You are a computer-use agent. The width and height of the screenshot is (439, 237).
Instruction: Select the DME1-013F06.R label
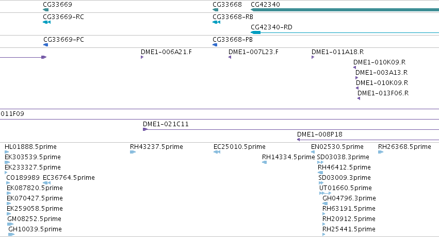383,93
